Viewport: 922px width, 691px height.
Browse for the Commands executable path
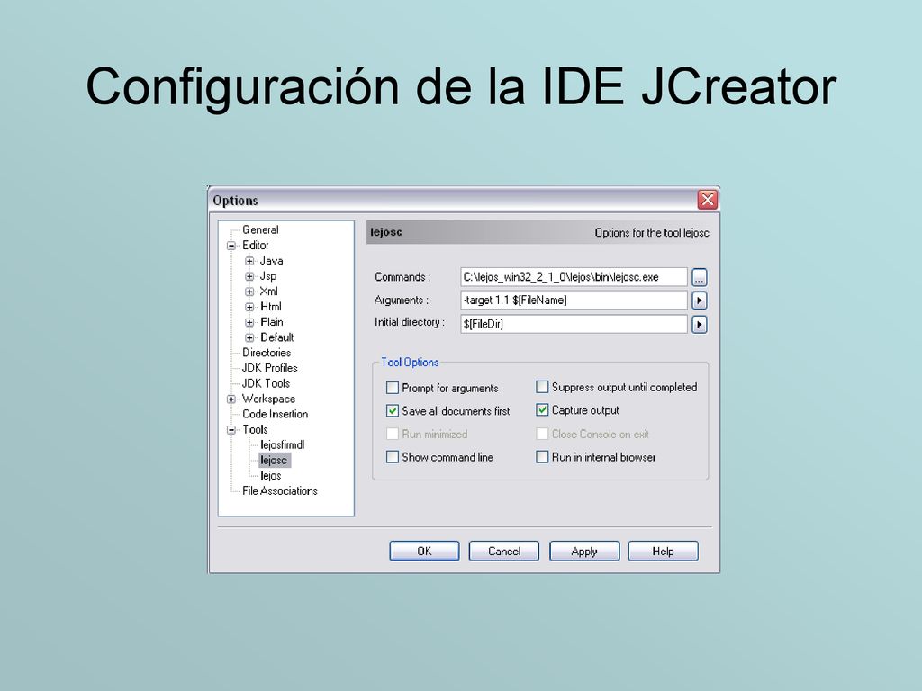[699, 277]
